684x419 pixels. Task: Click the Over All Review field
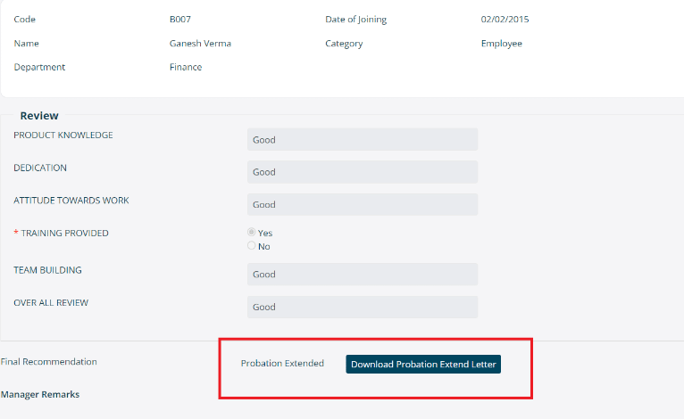pos(363,307)
